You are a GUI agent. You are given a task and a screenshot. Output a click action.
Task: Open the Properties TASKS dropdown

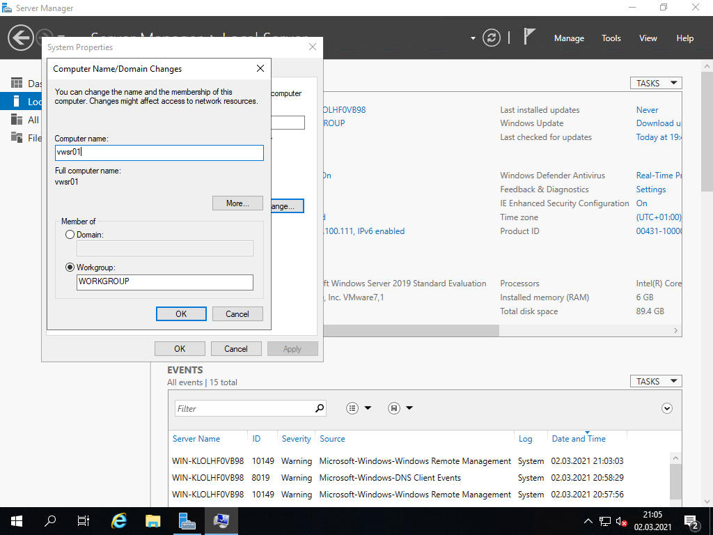(x=655, y=83)
